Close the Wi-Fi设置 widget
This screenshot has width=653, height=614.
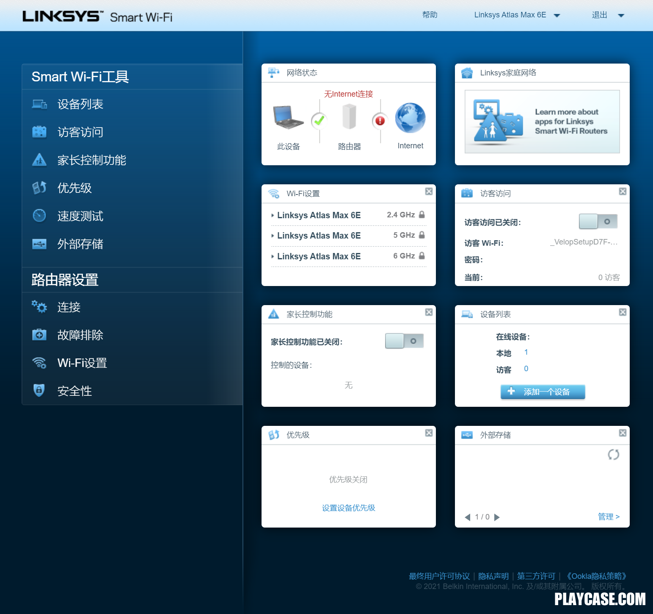pos(429,192)
